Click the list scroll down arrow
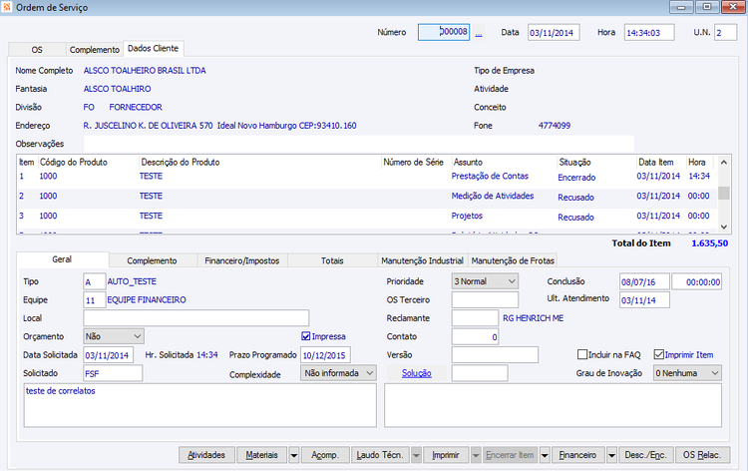Viewport: 748px width, 471px height. 724,227
